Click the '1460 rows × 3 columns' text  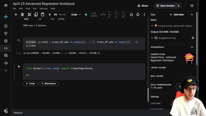(x=34, y=25)
